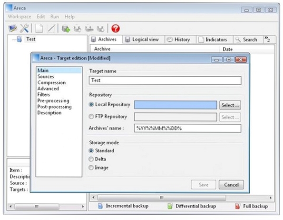Click the red help question mark icon

115,29
